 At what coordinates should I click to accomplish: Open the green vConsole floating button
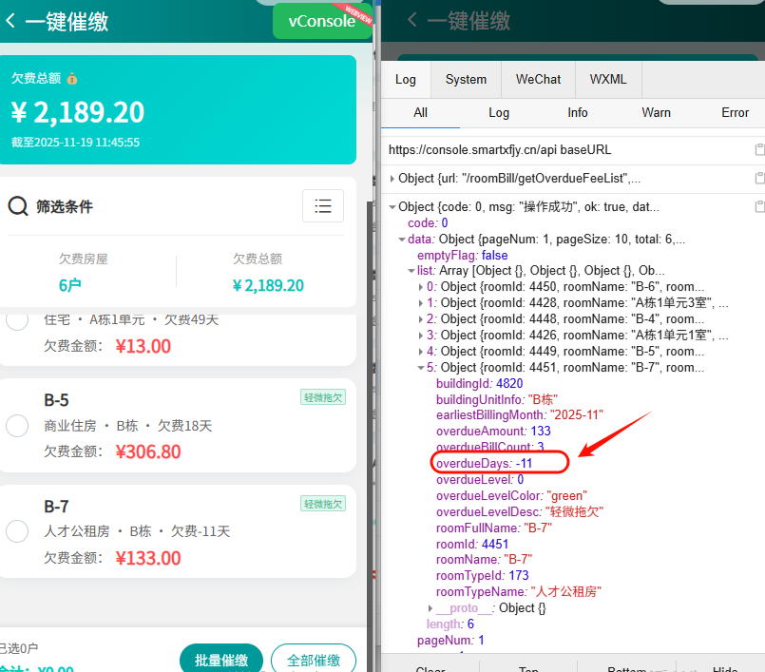coord(322,21)
